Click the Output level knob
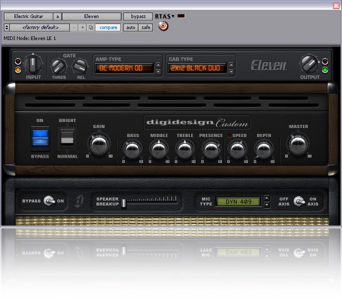This screenshot has height=306, width=342. [x=309, y=64]
